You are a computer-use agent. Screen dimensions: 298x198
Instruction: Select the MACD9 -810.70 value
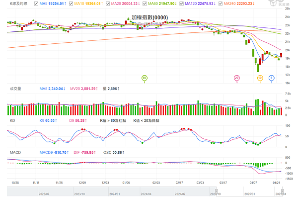tap(54, 153)
